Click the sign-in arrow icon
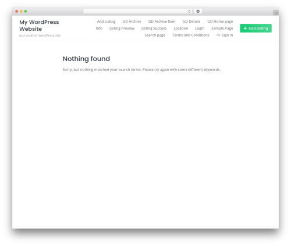 point(218,35)
